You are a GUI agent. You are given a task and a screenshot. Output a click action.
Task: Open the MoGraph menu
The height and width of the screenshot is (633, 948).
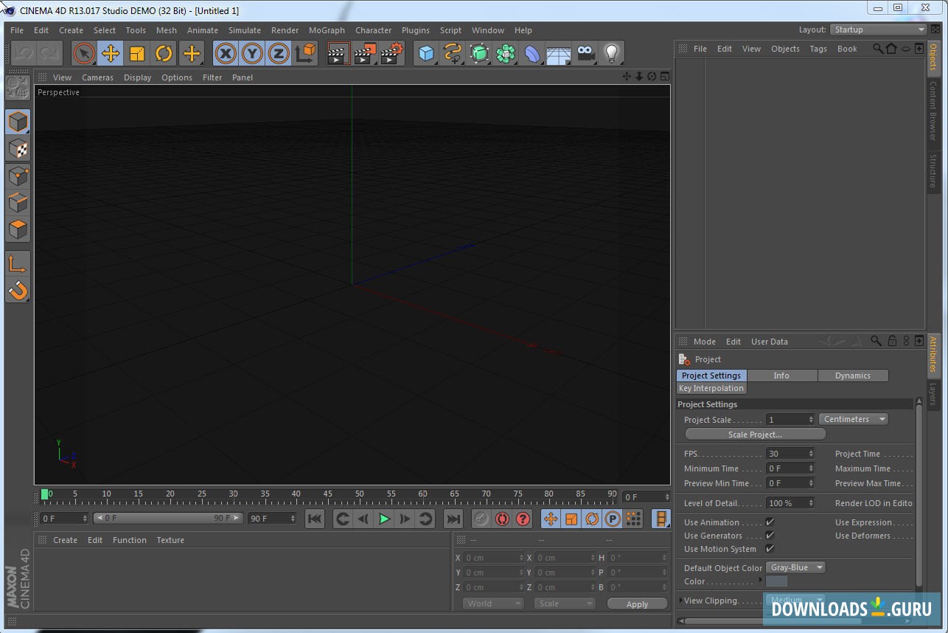pyautogui.click(x=327, y=30)
